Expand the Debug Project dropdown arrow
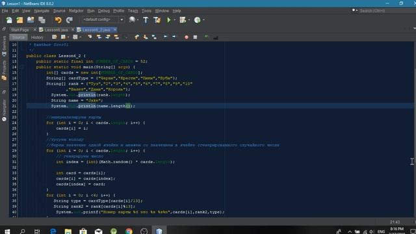 [x=189, y=20]
